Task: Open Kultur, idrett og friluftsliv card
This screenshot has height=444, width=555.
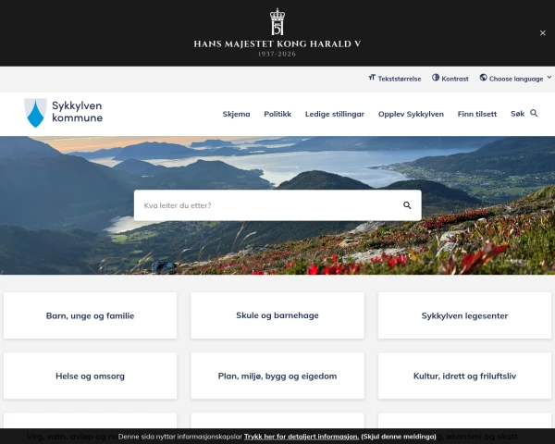Action: click(x=464, y=376)
